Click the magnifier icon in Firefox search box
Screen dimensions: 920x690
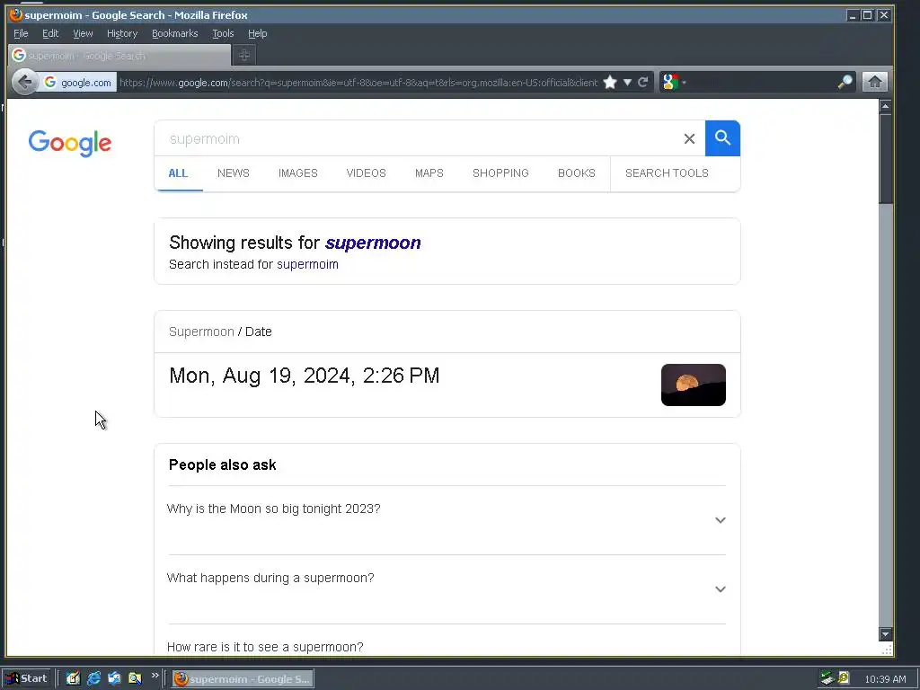coord(845,82)
